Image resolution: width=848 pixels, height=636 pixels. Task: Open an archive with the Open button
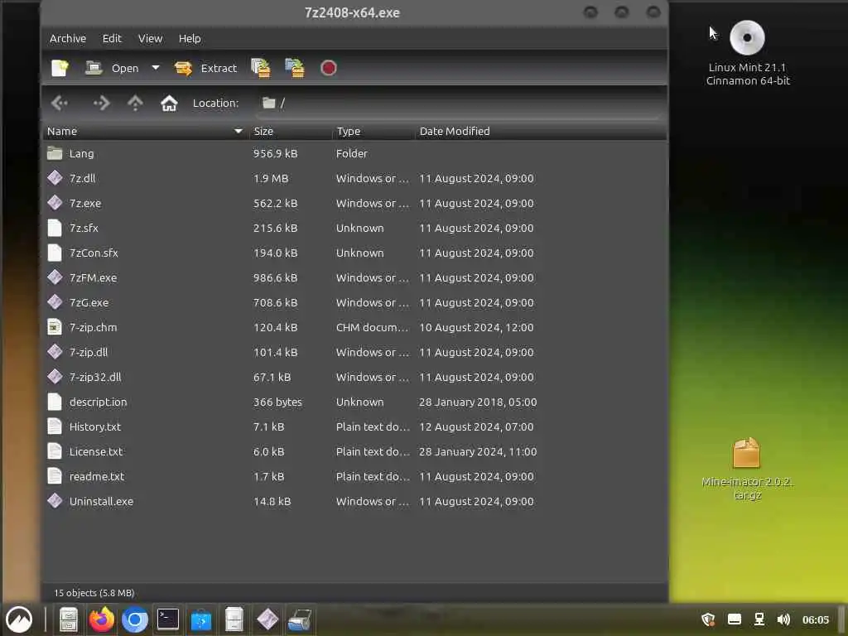(113, 68)
